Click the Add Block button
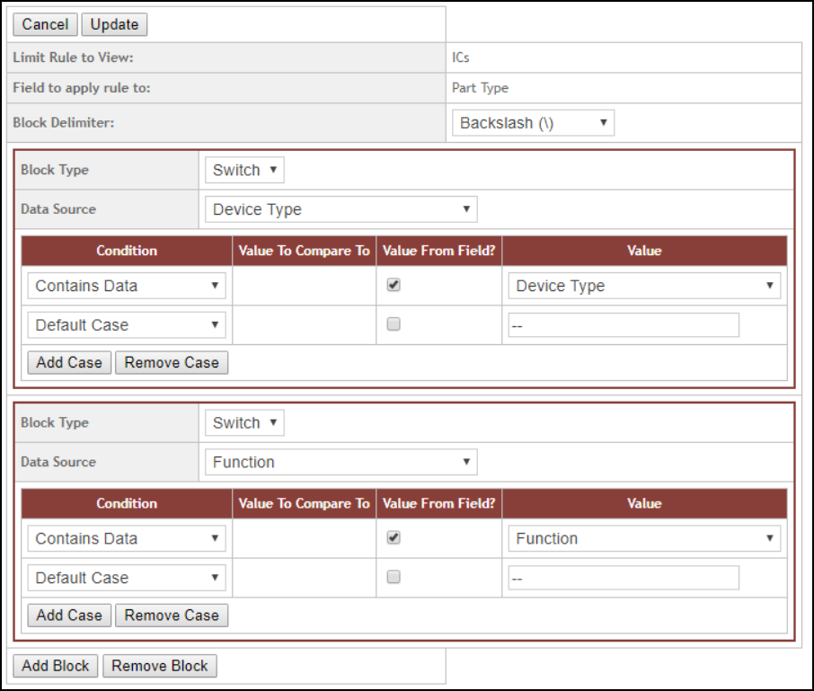 tap(56, 666)
